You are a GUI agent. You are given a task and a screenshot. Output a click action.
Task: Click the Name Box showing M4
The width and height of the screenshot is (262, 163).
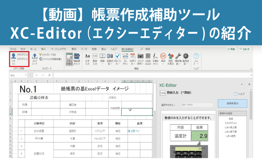pyautogui.click(x=17, y=75)
